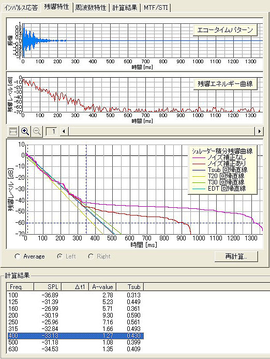This screenshot has width=270, height=359.
Task: Click the SPL column header
Action: click(48, 287)
